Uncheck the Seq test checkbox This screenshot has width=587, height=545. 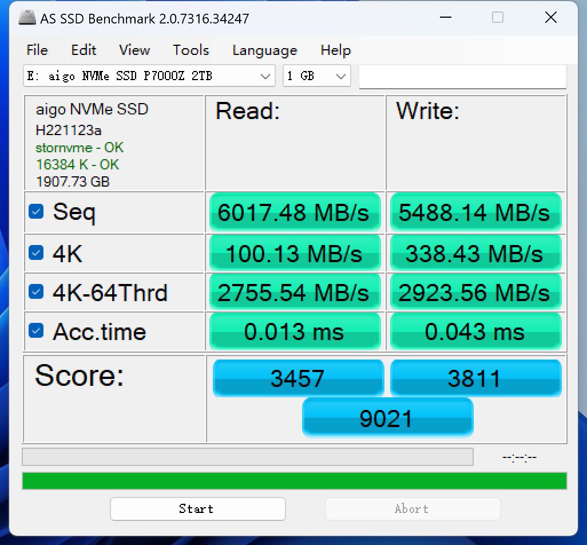point(36,212)
